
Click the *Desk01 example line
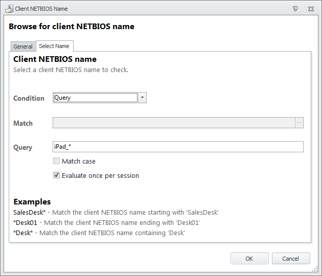coord(107,223)
